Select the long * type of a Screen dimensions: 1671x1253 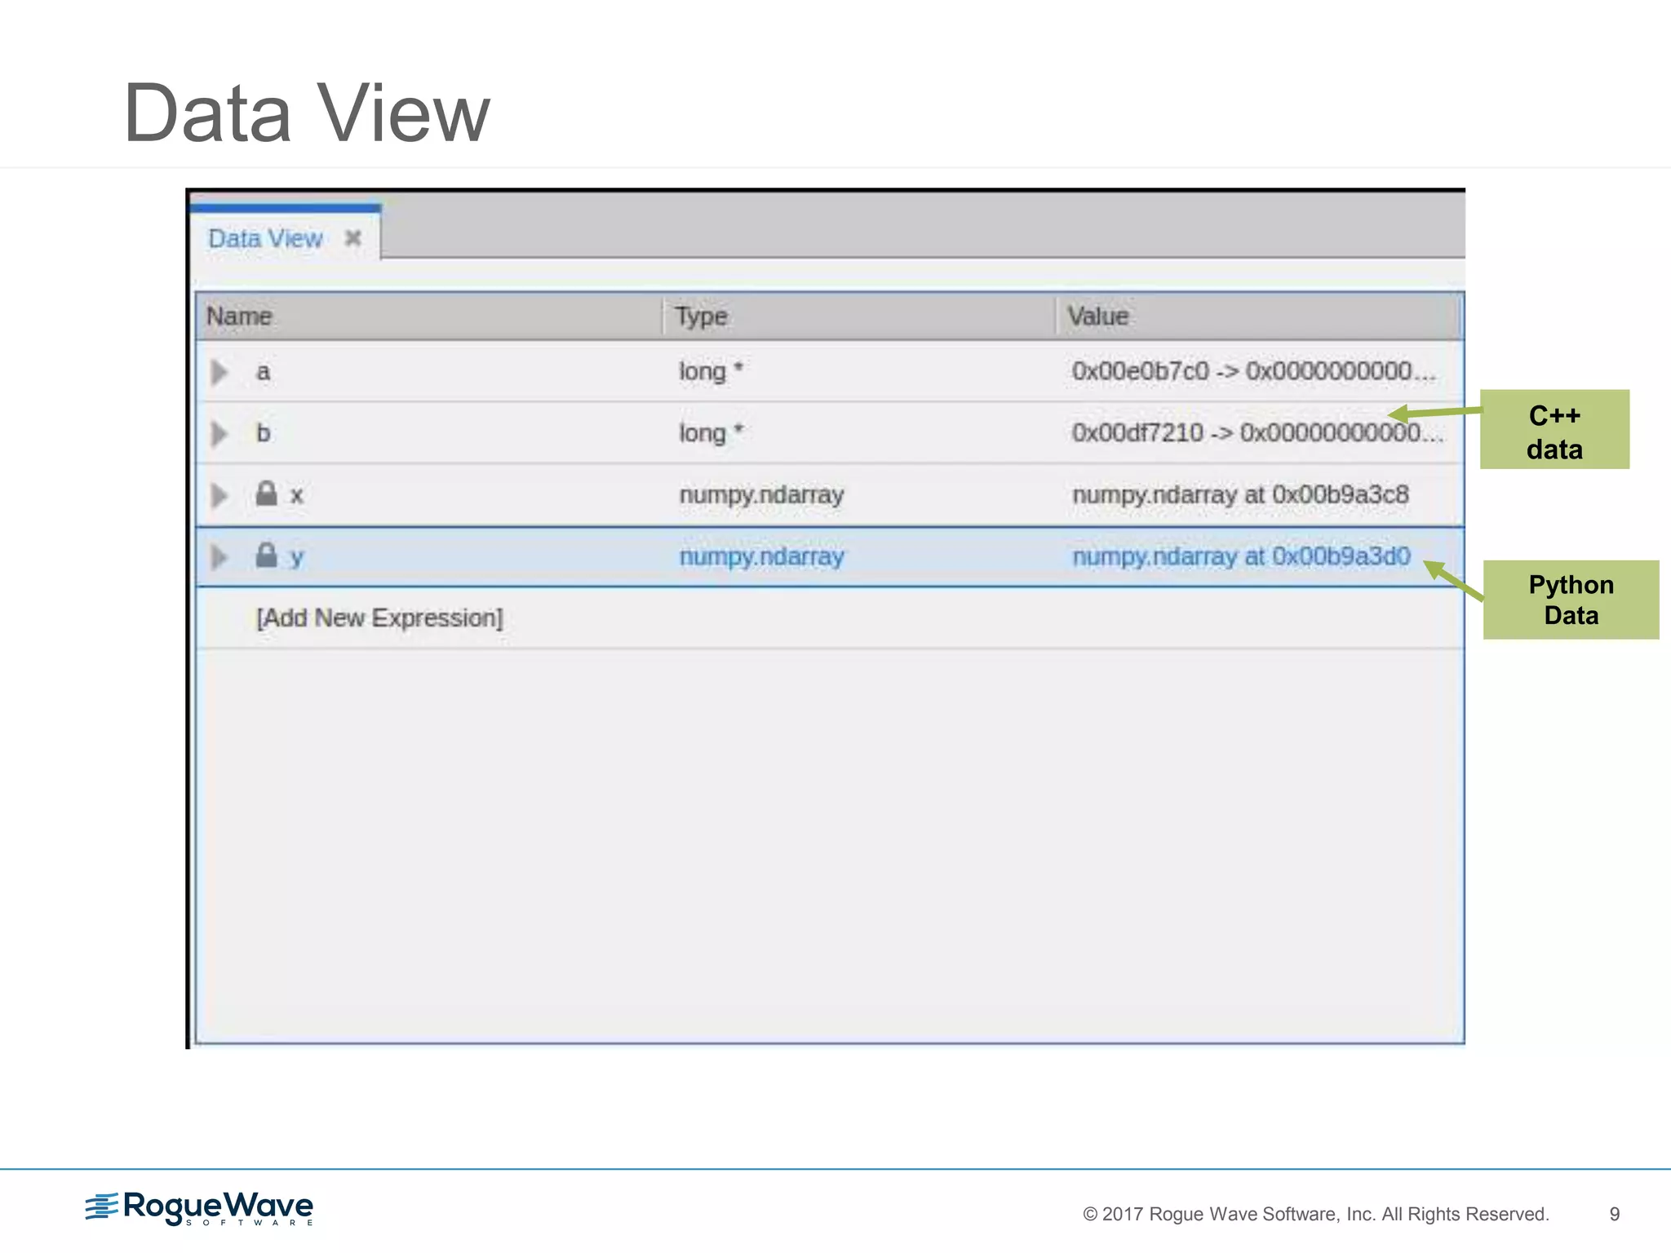(711, 371)
